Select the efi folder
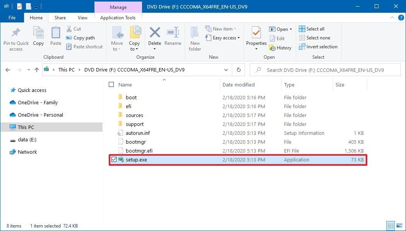The image size is (406, 231). point(128,106)
